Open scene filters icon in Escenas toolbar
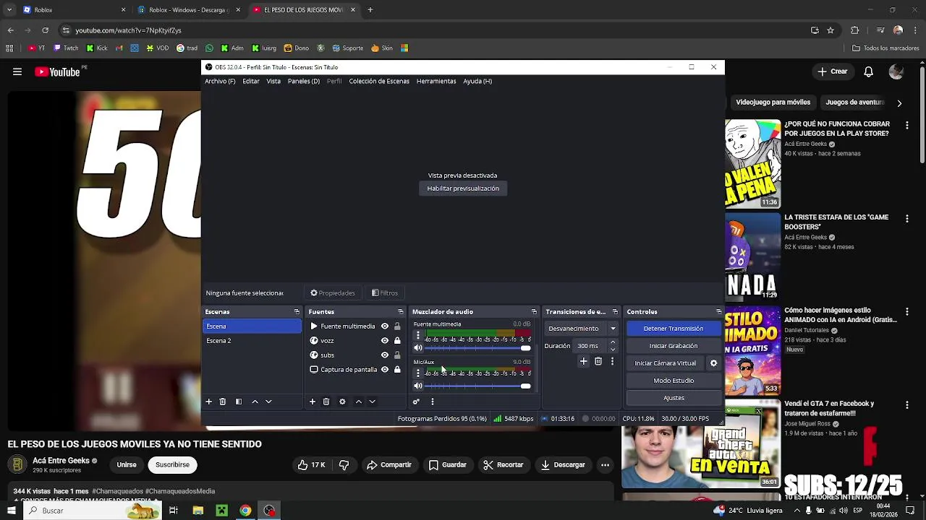Image resolution: width=926 pixels, height=520 pixels. tap(239, 402)
